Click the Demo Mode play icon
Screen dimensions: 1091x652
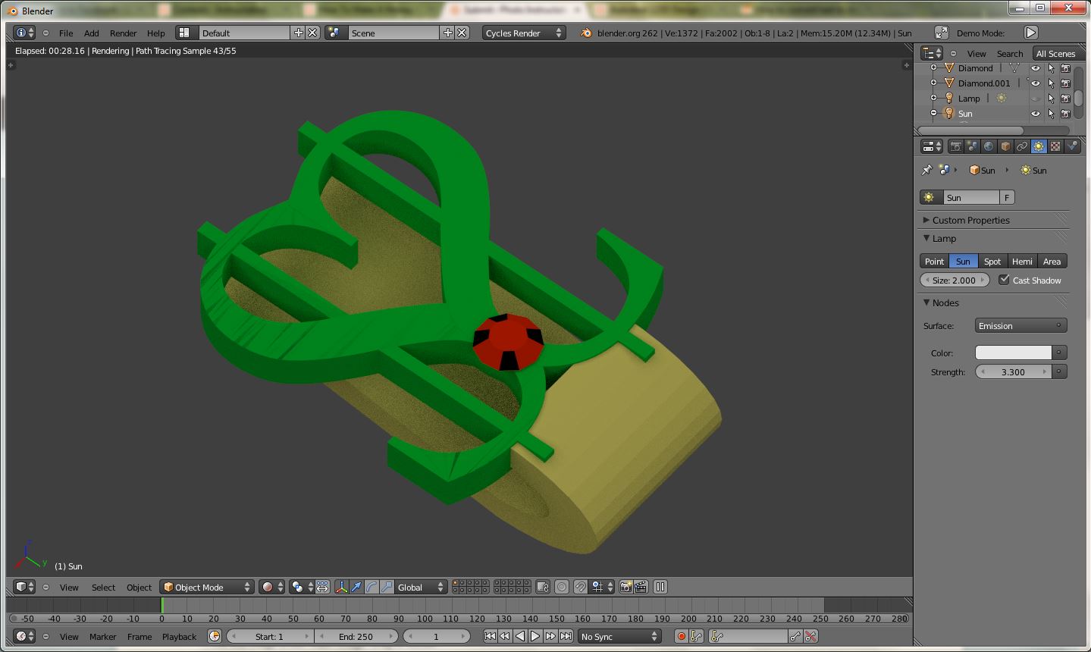[1031, 33]
